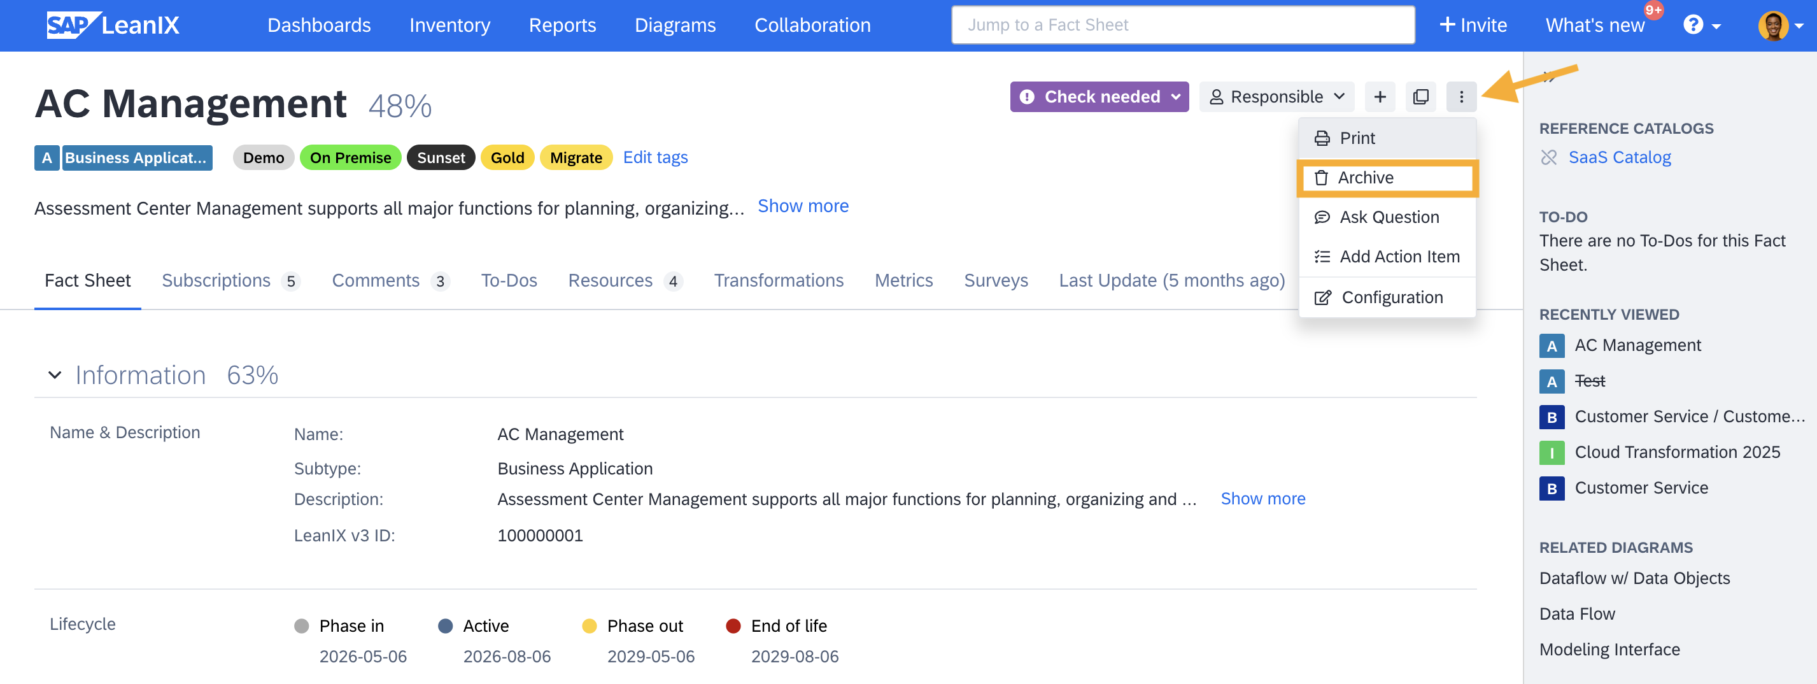The width and height of the screenshot is (1817, 684).
Task: Click the plus add button
Action: pyautogui.click(x=1380, y=97)
